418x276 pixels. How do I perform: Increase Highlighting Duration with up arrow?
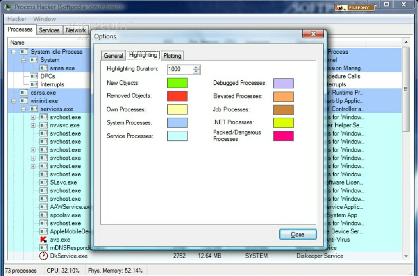(196, 67)
